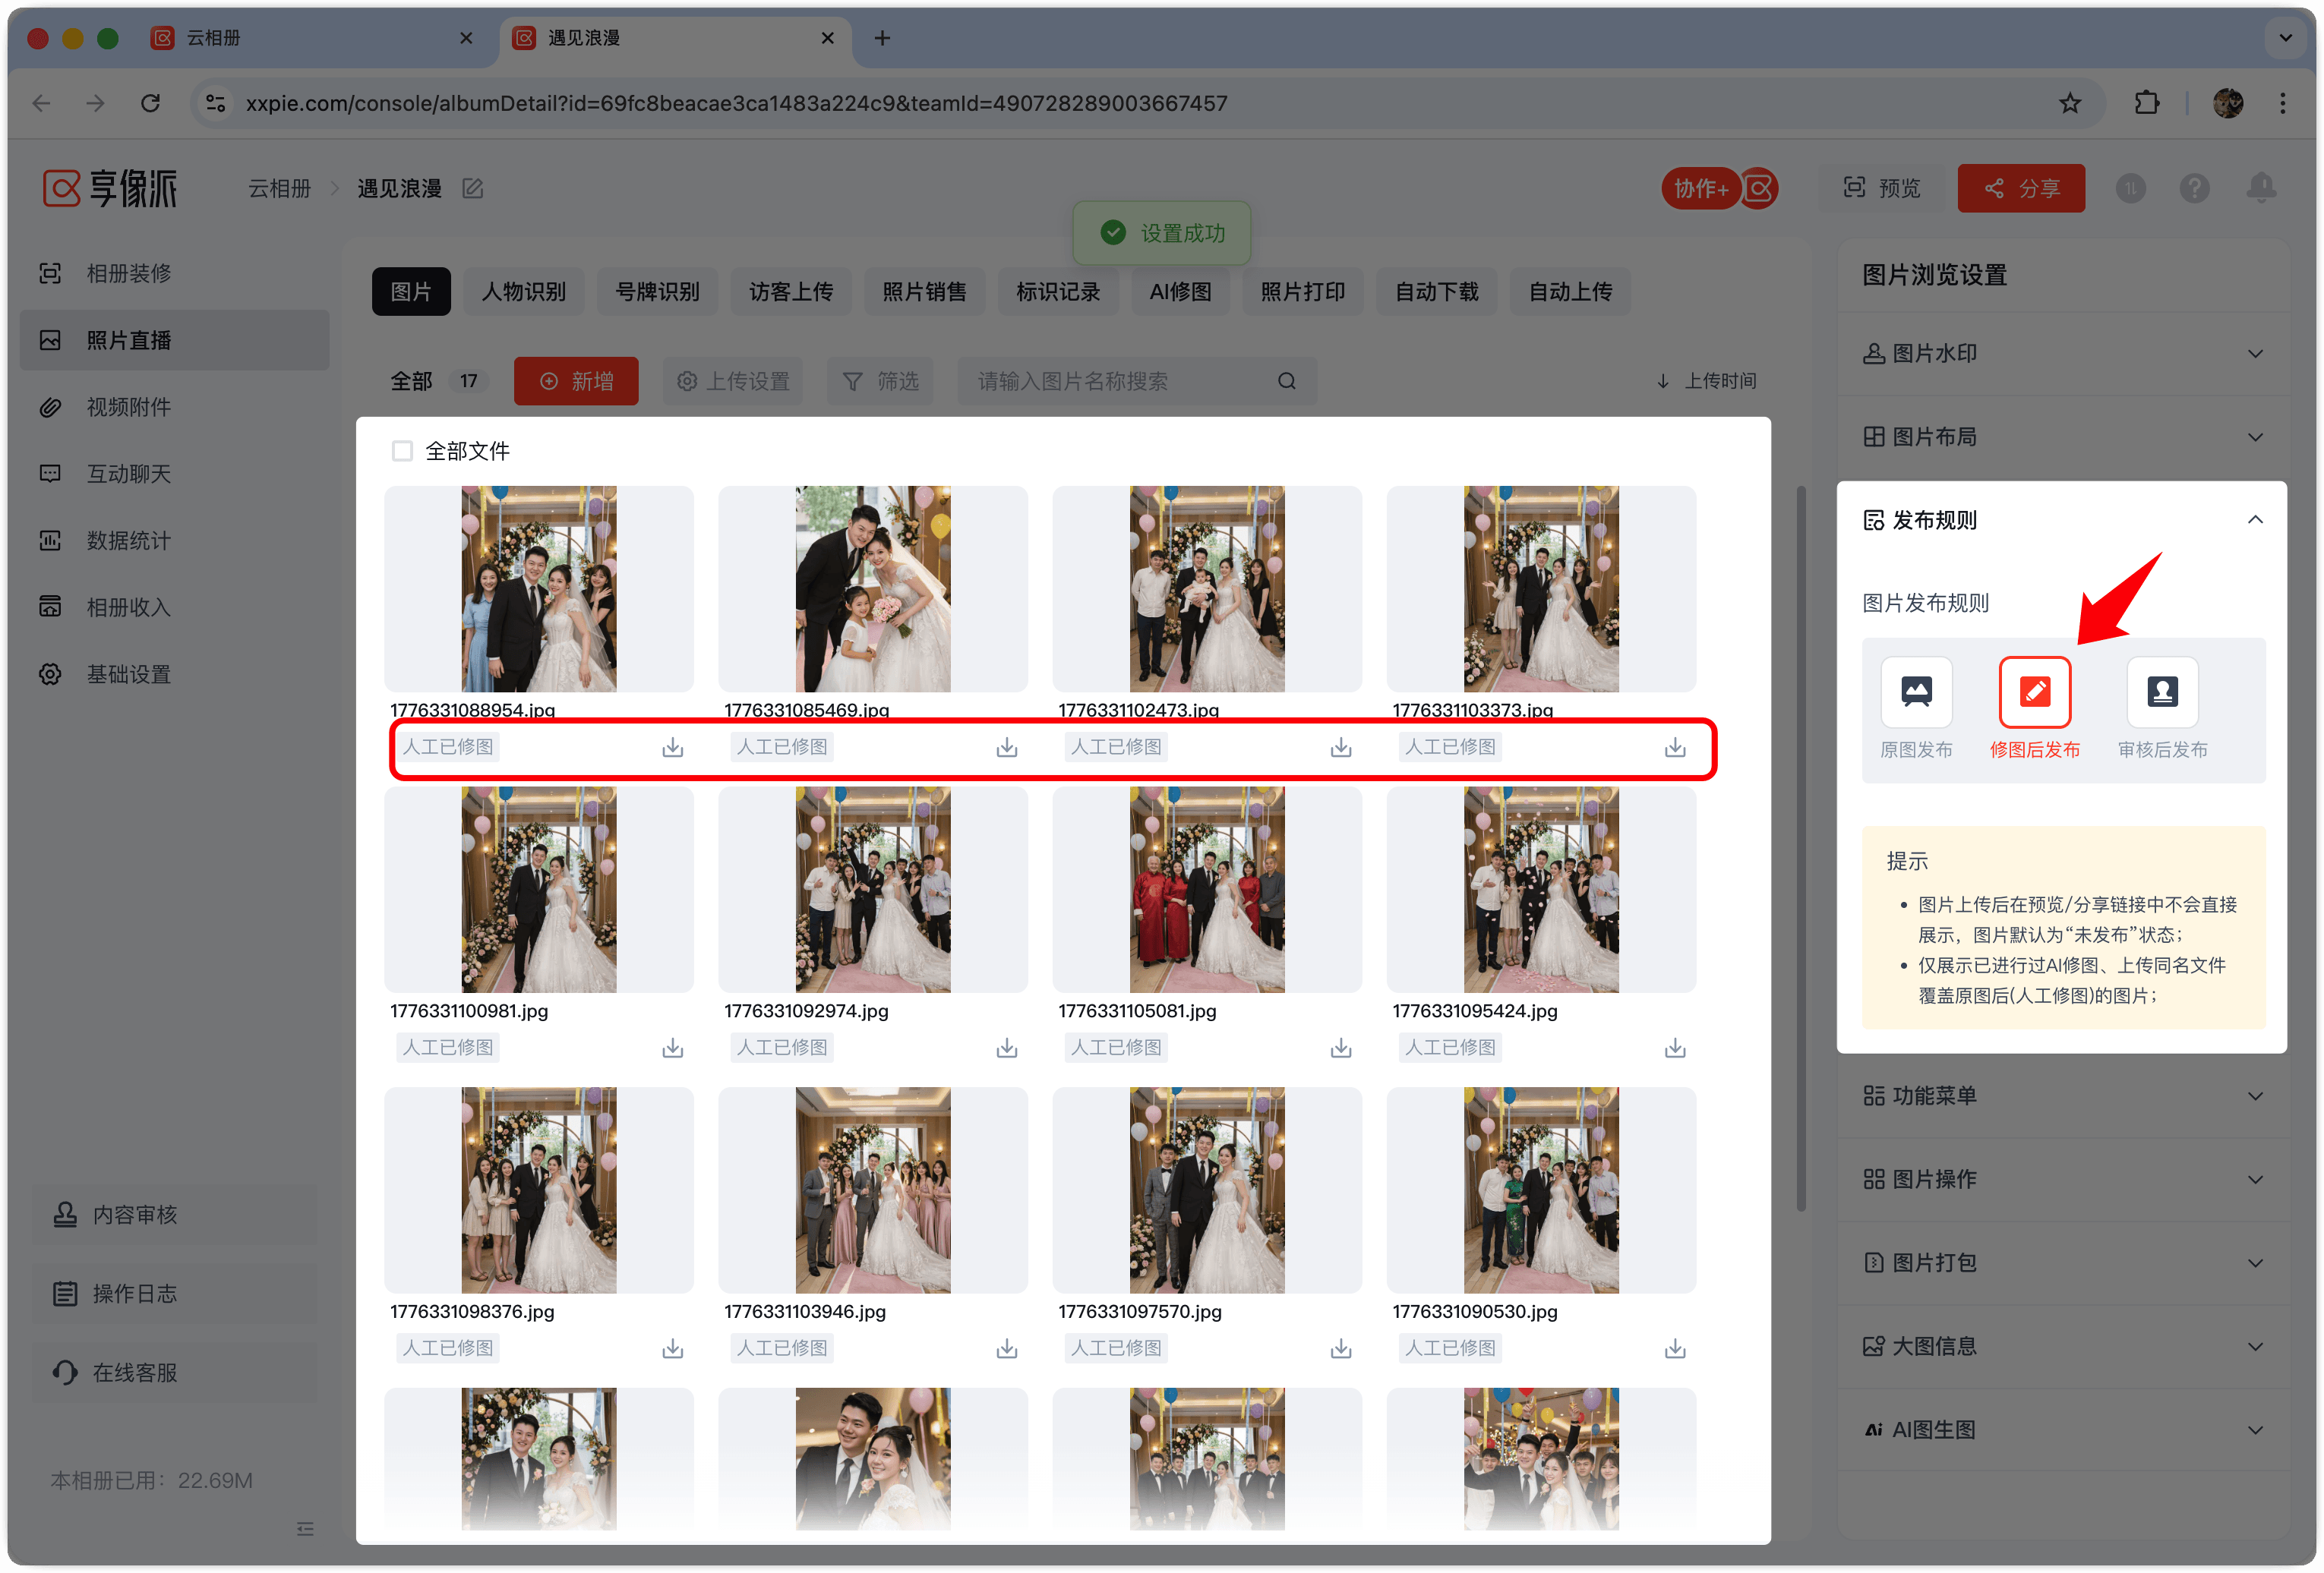Click the 分享 share button
Image resolution: width=2324 pixels, height=1573 pixels.
(x=2020, y=188)
